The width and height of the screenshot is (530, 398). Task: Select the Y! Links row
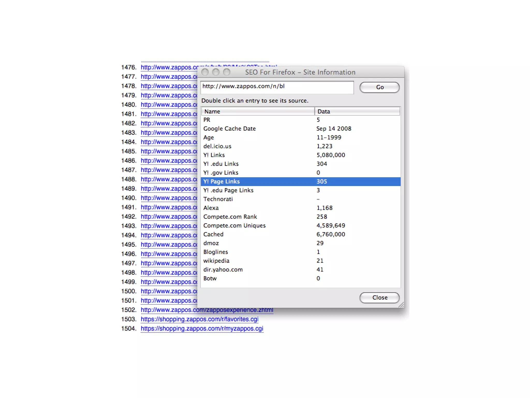coord(300,155)
